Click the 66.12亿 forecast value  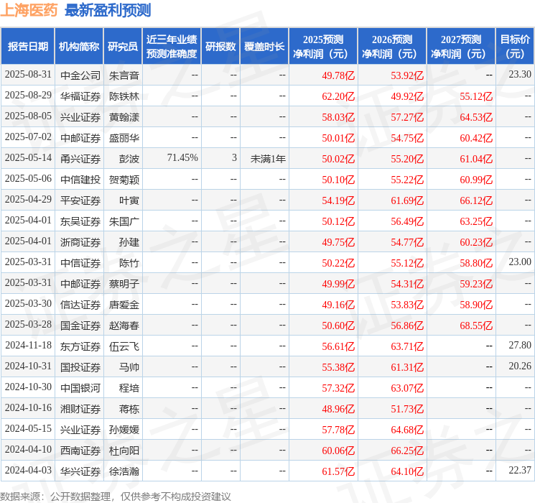(x=476, y=200)
